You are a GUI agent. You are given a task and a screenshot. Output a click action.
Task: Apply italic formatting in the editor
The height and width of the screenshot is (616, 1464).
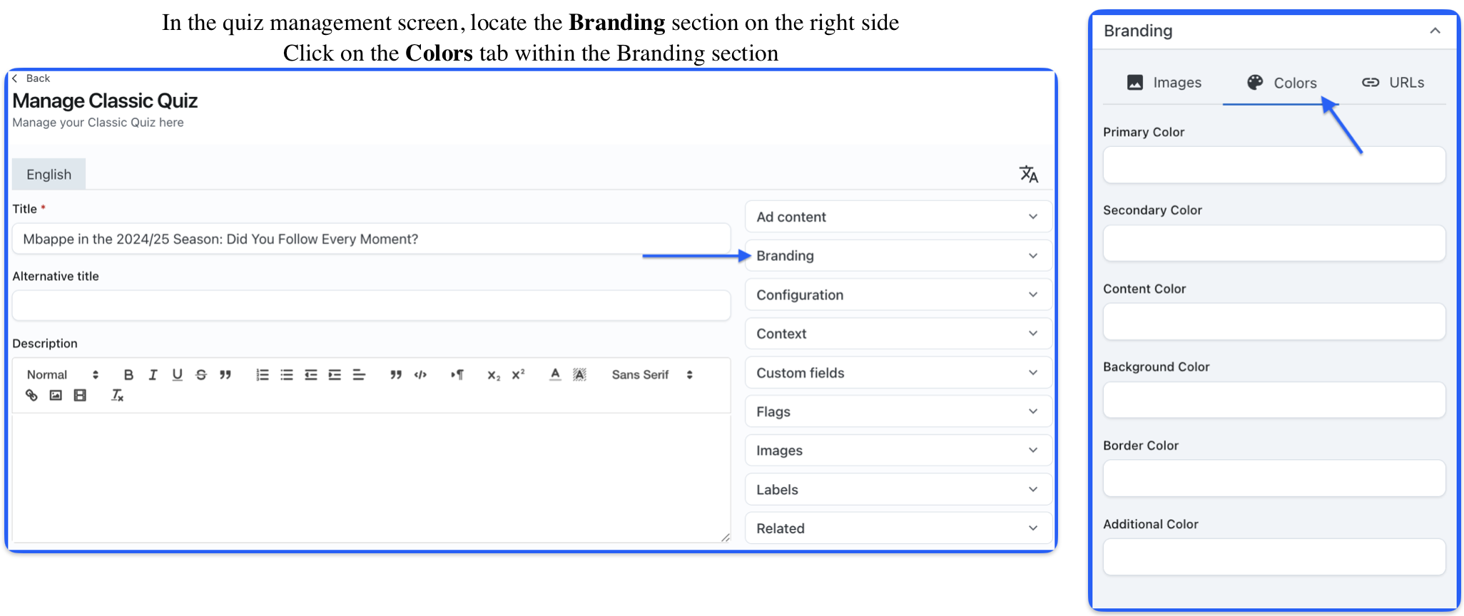[x=153, y=375]
